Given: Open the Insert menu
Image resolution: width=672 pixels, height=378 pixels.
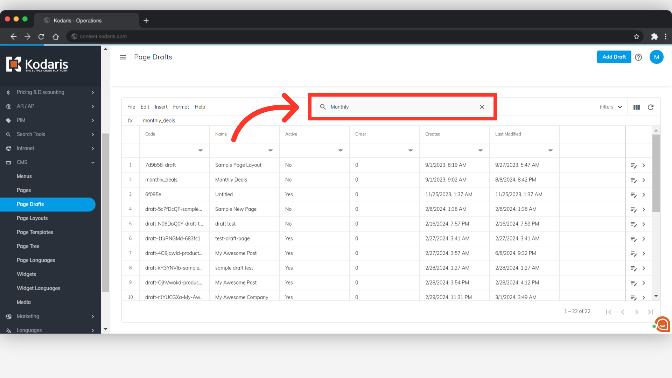Looking at the screenshot, I should pos(161,107).
